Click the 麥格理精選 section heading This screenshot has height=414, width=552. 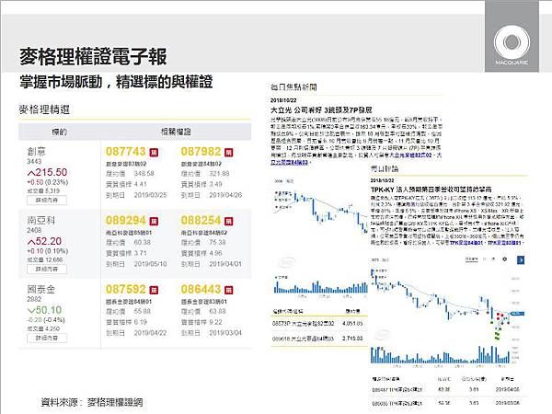point(44,109)
